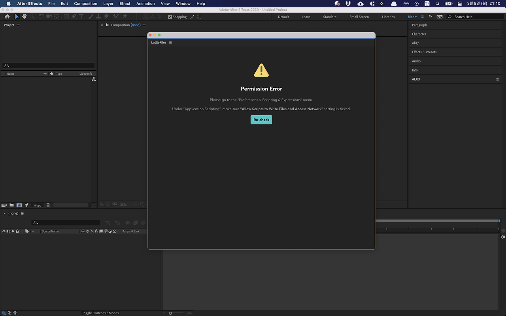Screen dimensions: 506x316
Task: Toggle the audio speaker column in timeline
Action: coord(8,231)
